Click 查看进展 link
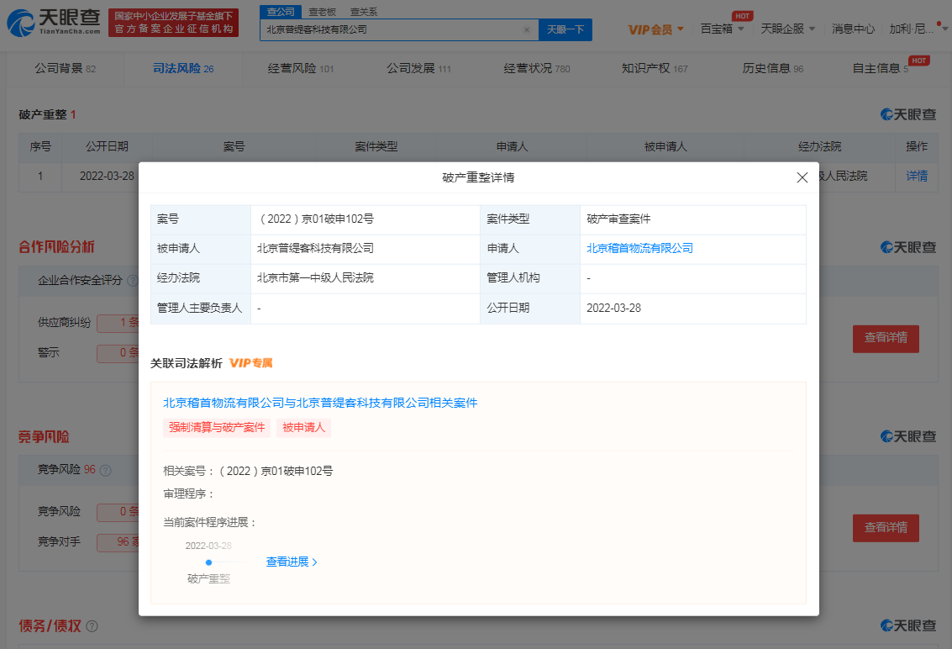Screen dimensions: 952x649 [x=292, y=562]
